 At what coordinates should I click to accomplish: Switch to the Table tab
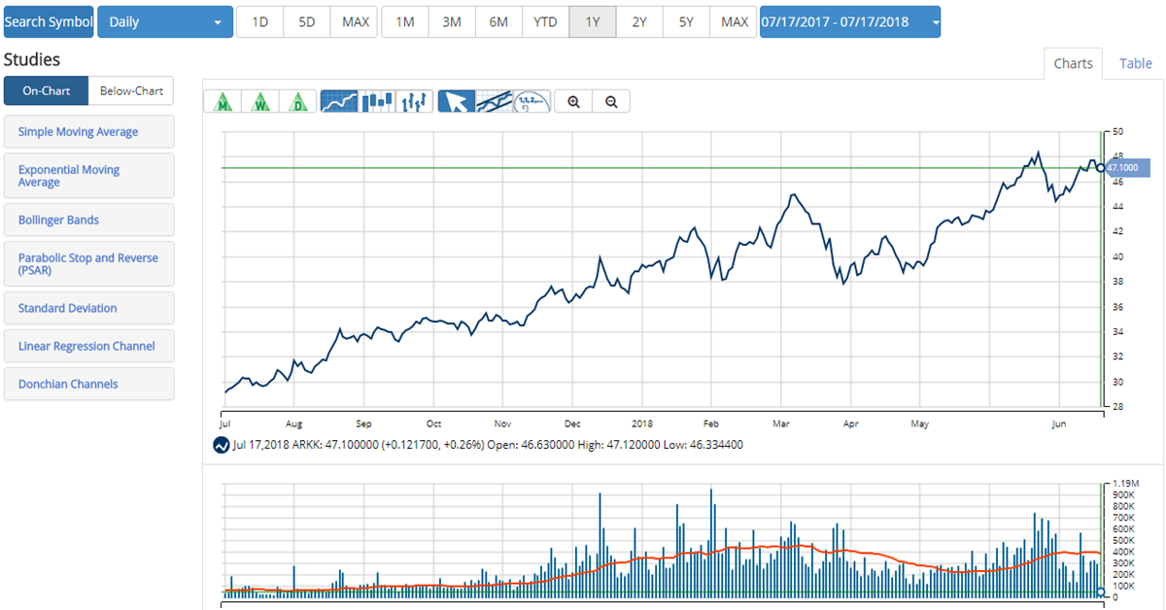click(1135, 63)
